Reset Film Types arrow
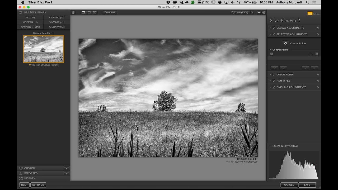The image size is (338, 190). click(x=317, y=81)
